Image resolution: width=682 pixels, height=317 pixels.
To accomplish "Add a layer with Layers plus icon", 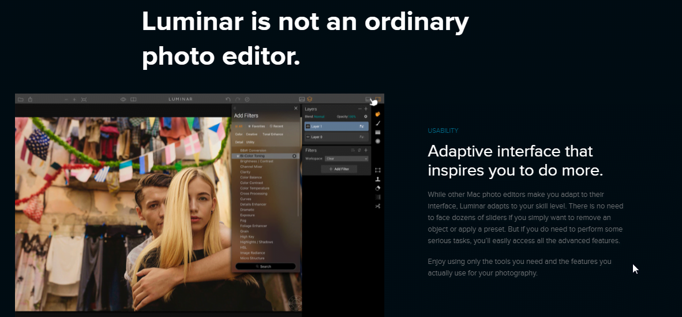I will (x=366, y=109).
